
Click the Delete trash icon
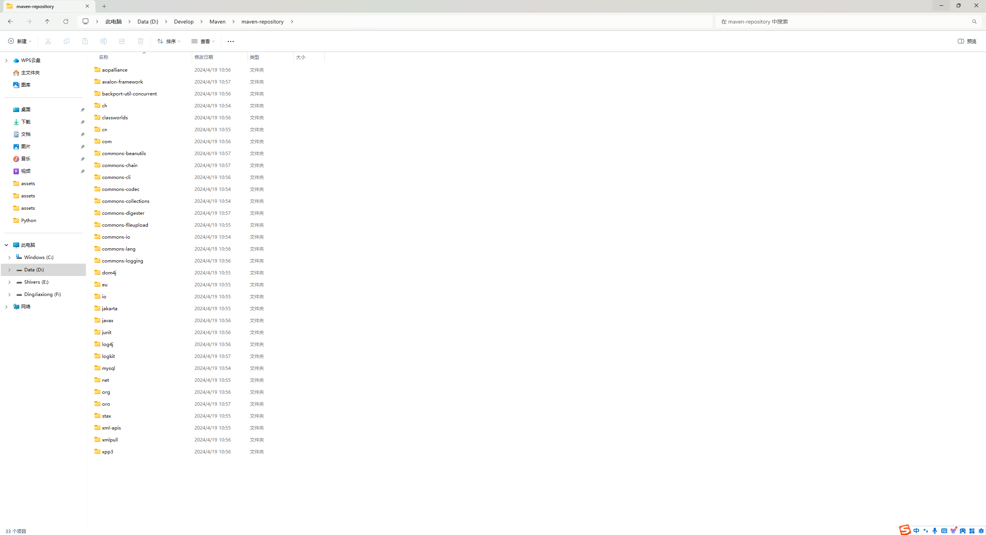pos(141,41)
